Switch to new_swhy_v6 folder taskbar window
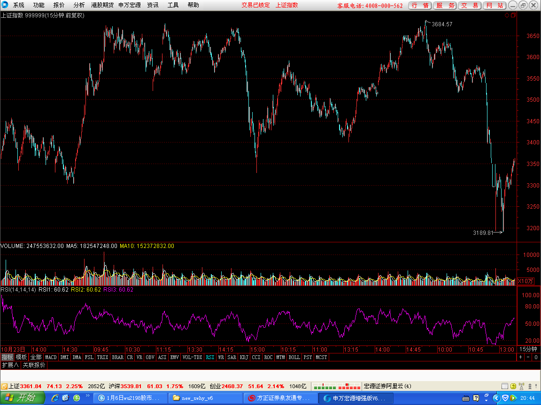 click(206, 398)
